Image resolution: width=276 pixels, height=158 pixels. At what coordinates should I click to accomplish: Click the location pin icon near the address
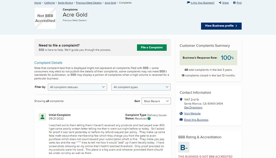(181, 99)
